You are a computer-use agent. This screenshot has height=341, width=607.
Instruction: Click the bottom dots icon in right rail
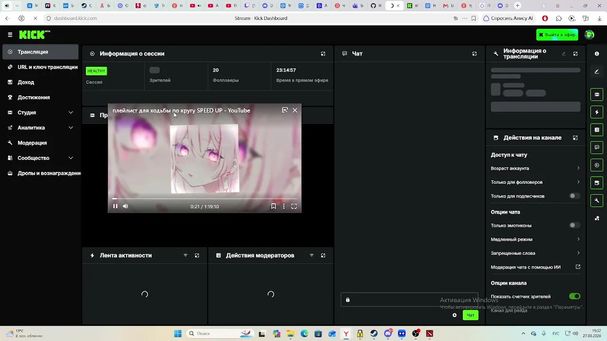pos(597,218)
